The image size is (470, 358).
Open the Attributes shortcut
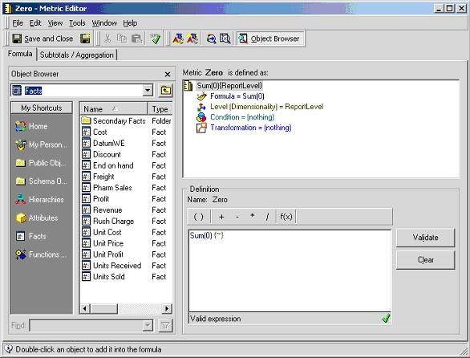37,218
